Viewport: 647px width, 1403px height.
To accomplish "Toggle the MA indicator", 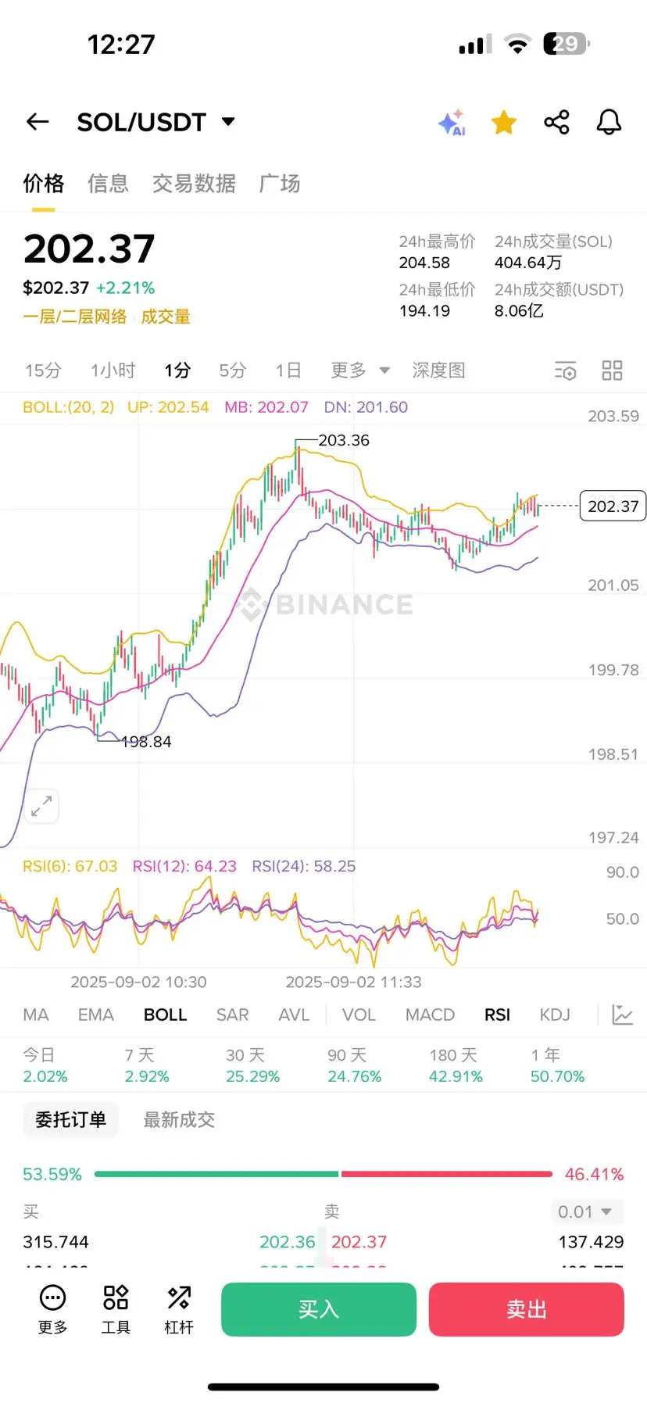I will click(36, 1015).
